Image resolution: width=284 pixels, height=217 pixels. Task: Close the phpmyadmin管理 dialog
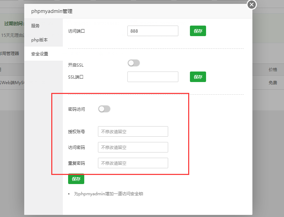(x=252, y=5)
